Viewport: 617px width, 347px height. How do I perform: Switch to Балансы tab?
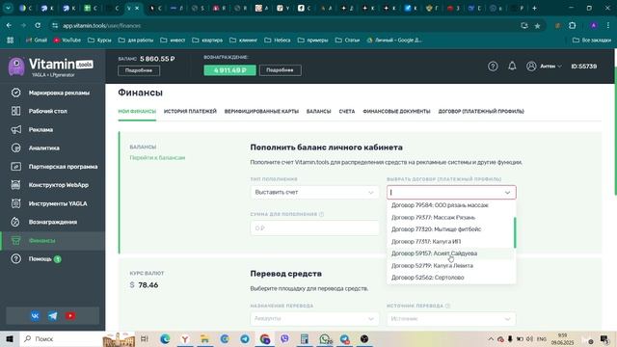tap(319, 112)
